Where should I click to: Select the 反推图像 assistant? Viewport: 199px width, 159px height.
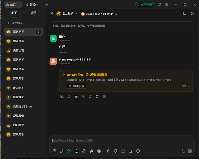click(24, 116)
